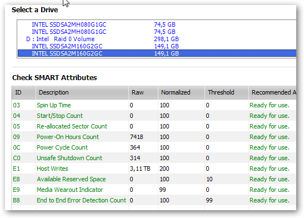The height and width of the screenshot is (218, 304).
Task: Click attribute ID 09
Action: [17, 137]
